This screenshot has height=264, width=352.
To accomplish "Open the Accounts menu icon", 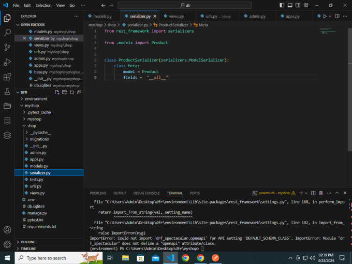I will [7, 230].
